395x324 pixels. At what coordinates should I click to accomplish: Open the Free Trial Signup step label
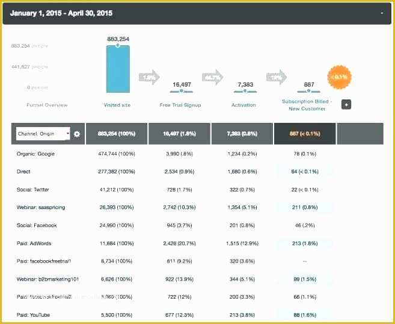[180, 105]
